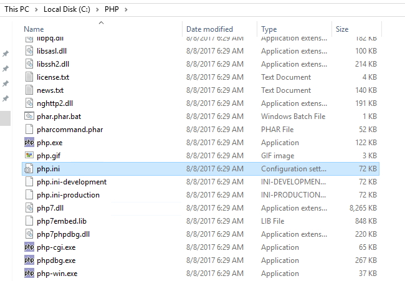
Task: Click the nghttp2.dll file icon
Action: (x=29, y=103)
